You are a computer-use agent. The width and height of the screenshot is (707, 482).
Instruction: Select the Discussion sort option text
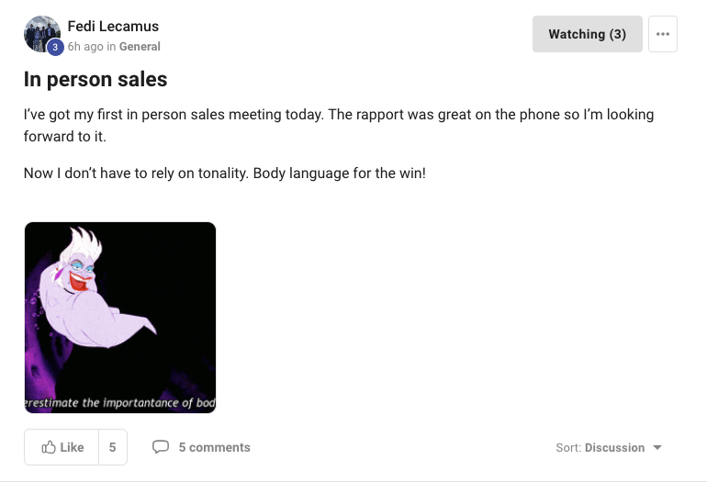(614, 448)
